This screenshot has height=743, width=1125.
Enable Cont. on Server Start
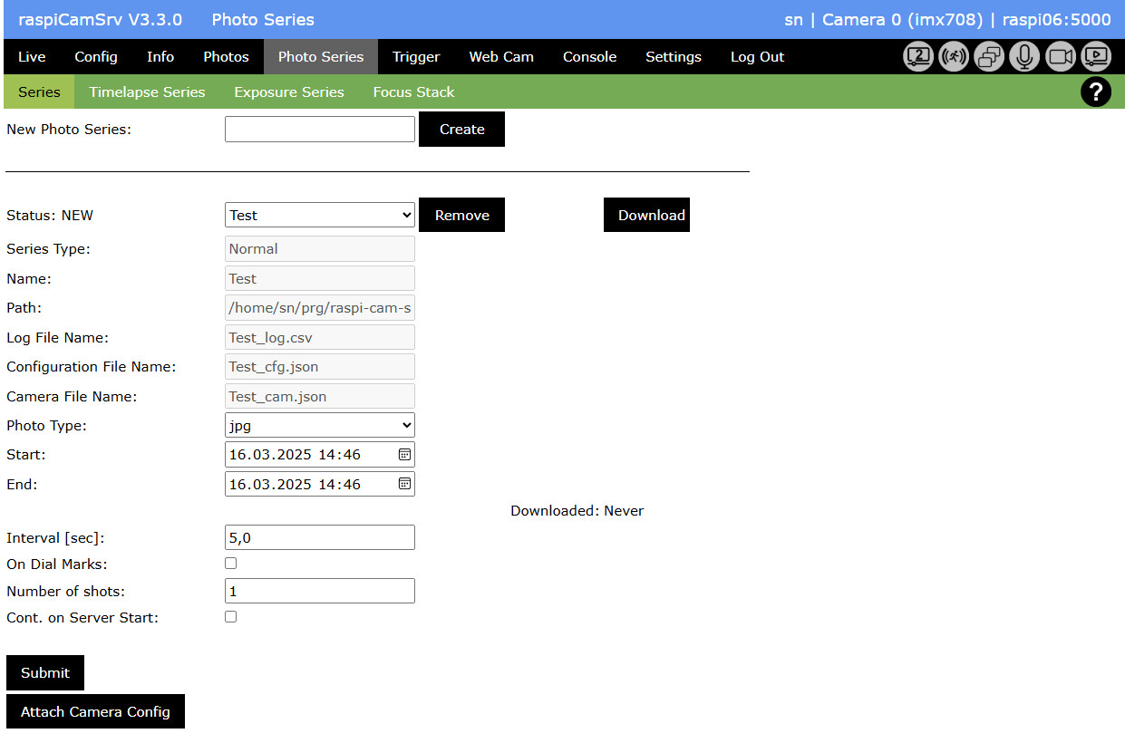230,616
